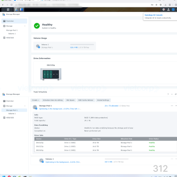The image size is (177, 177).
Task: Click the Storage Pool 1 'Optimizing in the background' status link
Action: coord(60,109)
